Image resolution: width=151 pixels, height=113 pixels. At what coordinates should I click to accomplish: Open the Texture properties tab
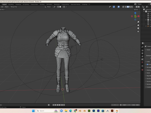pyautogui.click(x=142, y=70)
